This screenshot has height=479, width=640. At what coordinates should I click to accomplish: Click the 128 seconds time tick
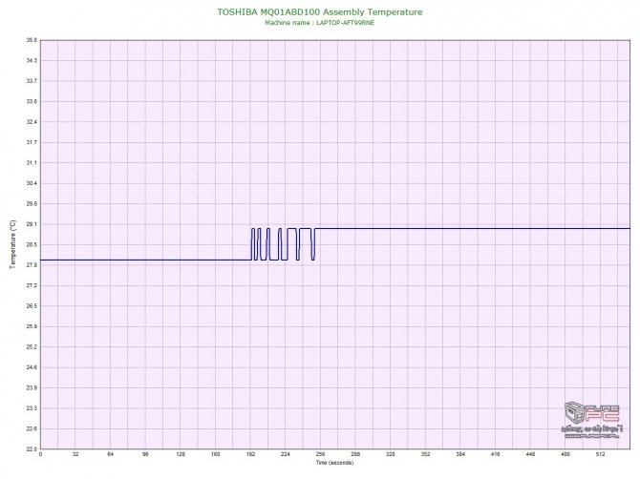[x=181, y=454]
